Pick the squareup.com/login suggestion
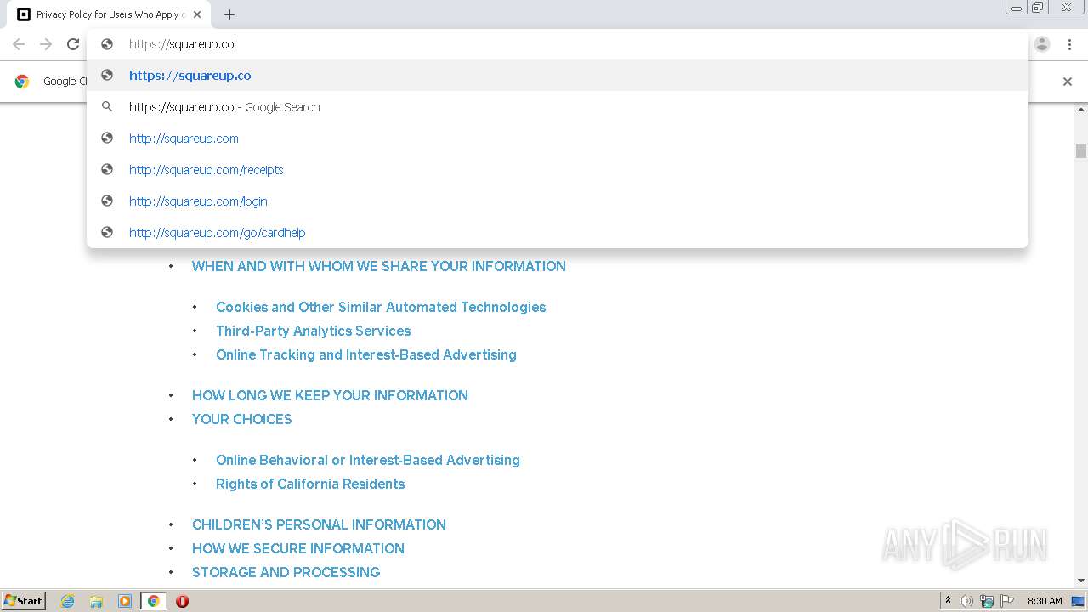Screen dimensions: 1088x612 pos(198,201)
